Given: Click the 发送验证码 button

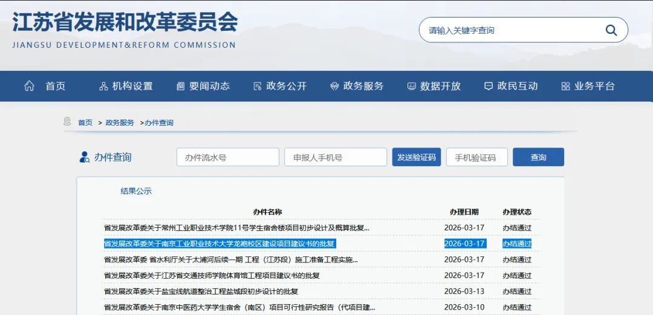Looking at the screenshot, I should click(x=417, y=157).
